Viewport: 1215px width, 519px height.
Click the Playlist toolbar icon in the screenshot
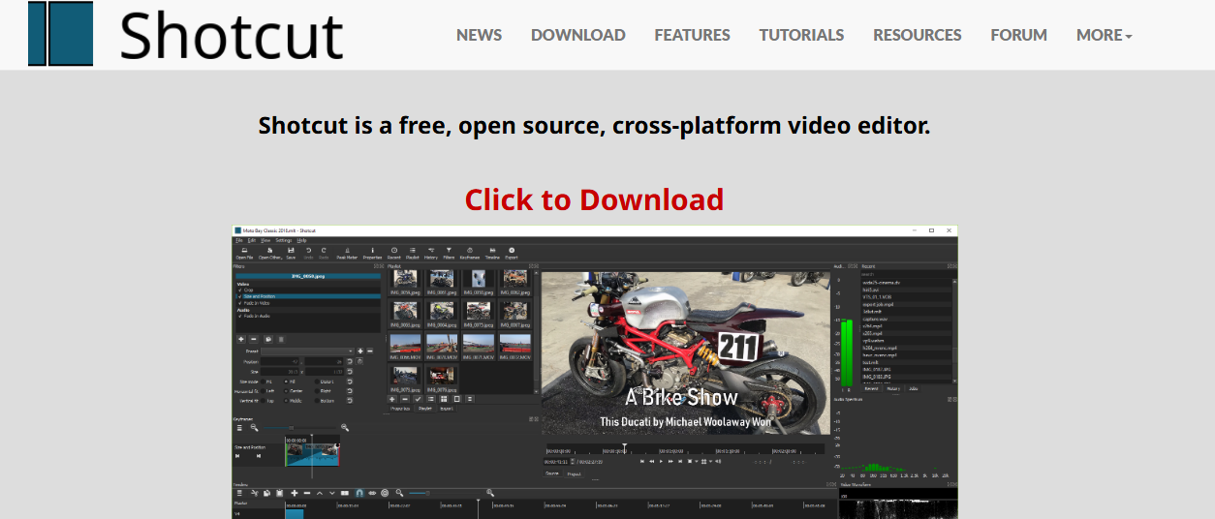click(x=413, y=253)
